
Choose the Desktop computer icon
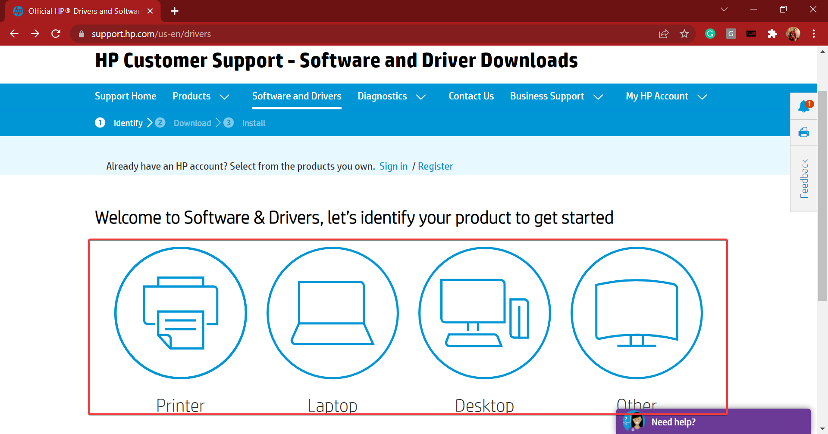tap(484, 313)
